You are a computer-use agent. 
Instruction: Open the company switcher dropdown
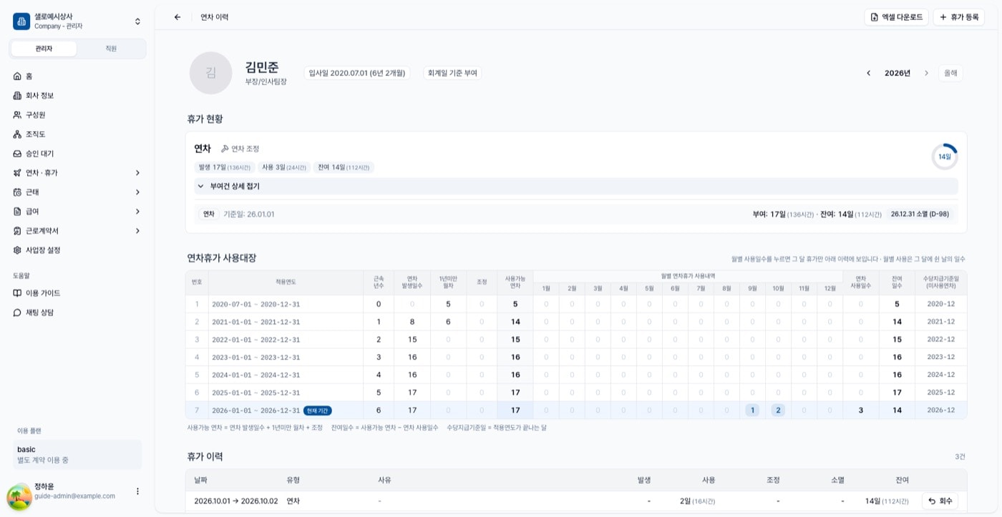coord(137,21)
